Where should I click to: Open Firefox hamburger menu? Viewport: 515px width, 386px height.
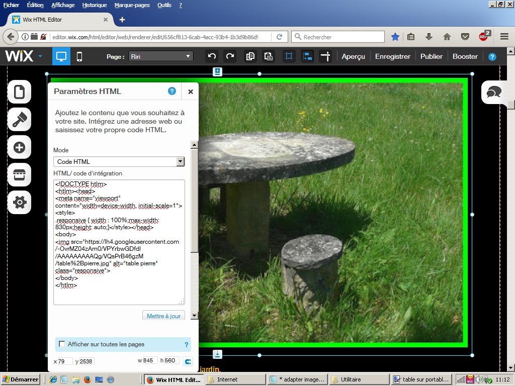tap(504, 37)
